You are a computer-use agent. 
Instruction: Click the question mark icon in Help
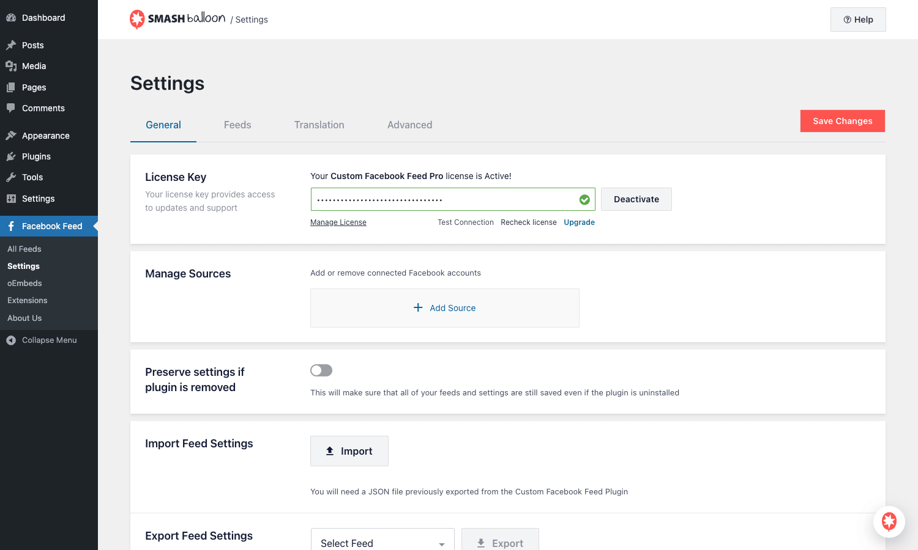coord(848,20)
